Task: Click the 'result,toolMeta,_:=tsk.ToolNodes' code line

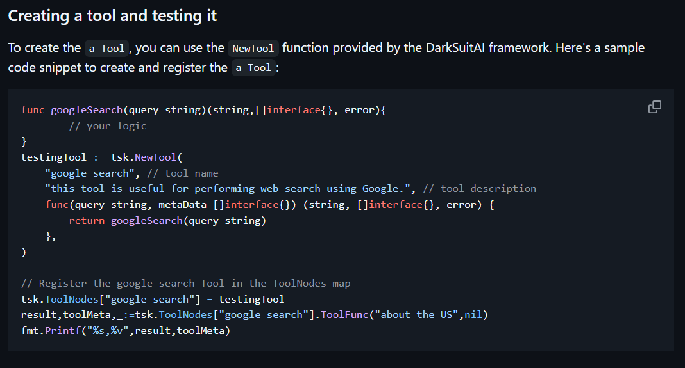Action: click(254, 315)
